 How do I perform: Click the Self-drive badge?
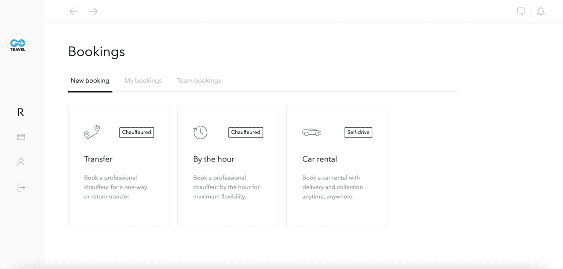pos(358,132)
